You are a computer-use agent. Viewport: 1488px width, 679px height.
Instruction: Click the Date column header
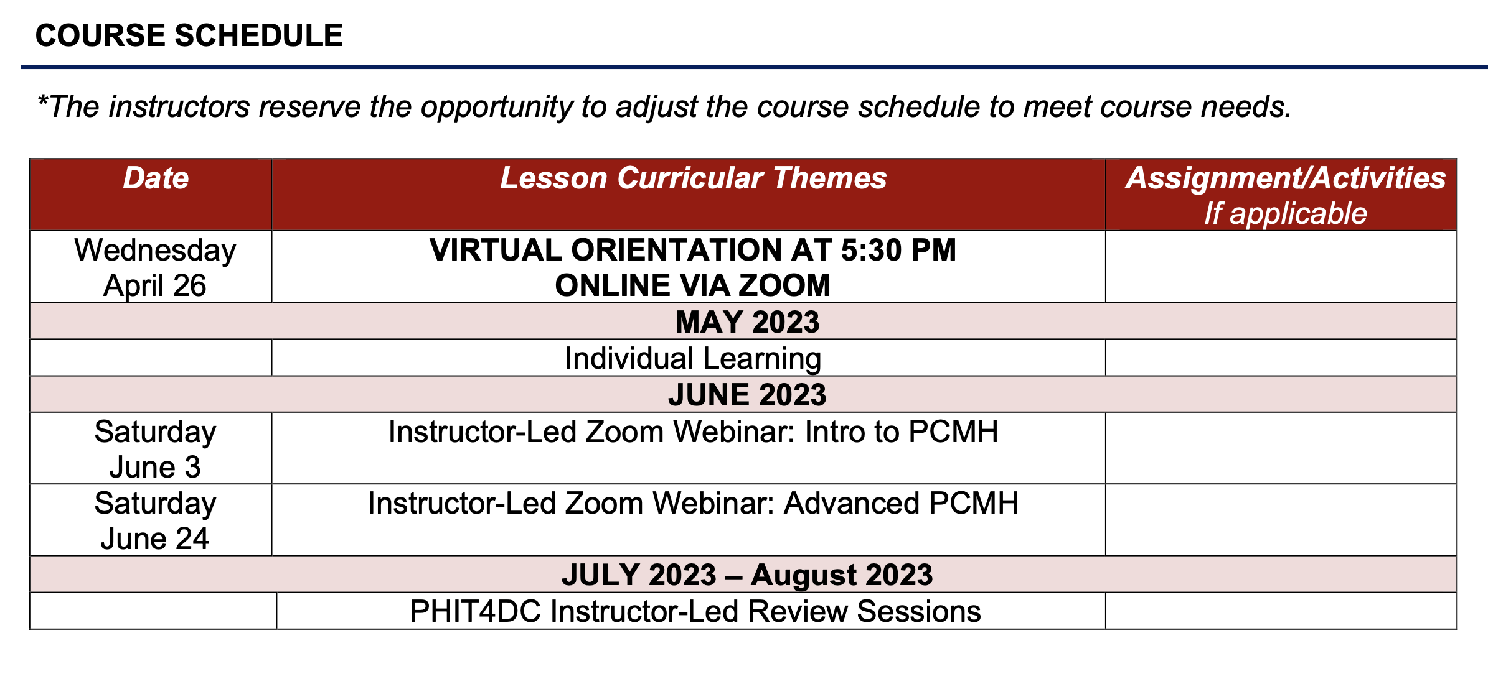156,178
